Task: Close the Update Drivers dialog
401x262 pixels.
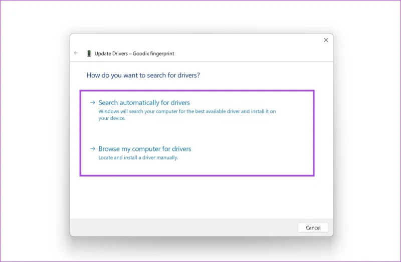Action: [x=326, y=40]
